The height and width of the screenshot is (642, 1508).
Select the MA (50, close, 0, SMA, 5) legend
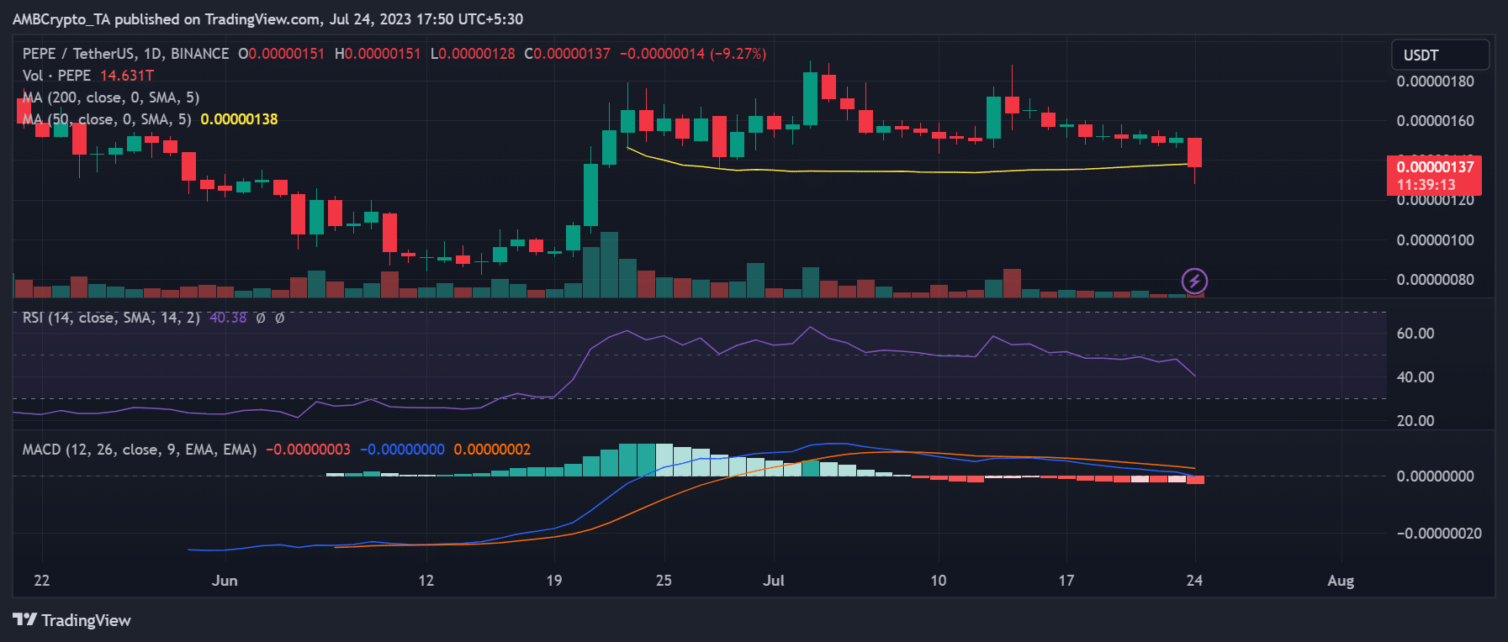click(107, 119)
